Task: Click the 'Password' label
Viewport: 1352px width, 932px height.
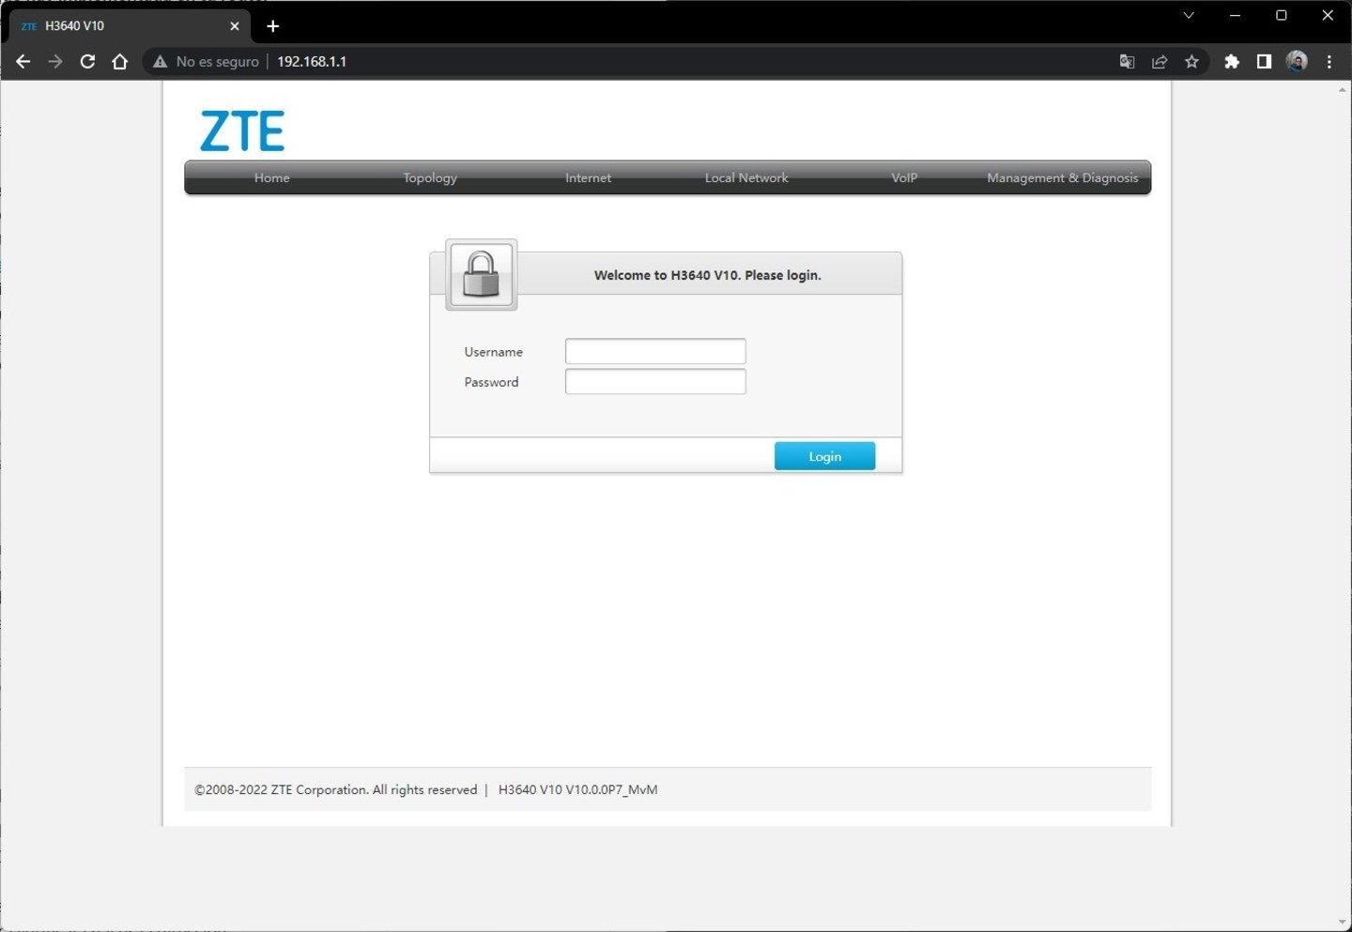Action: (491, 382)
